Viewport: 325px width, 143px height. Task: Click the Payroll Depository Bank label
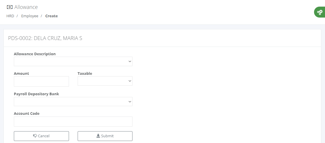click(x=36, y=94)
